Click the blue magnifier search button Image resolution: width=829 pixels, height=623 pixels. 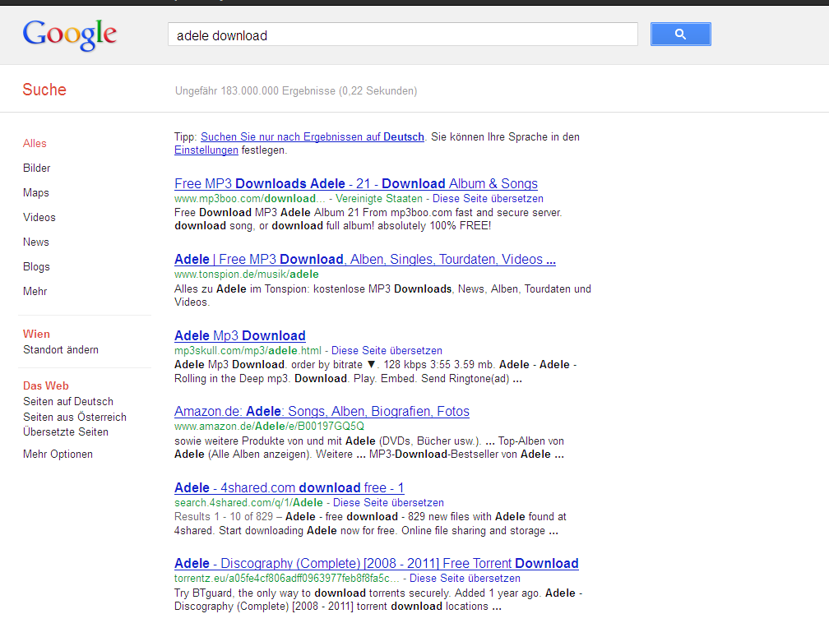pos(680,35)
